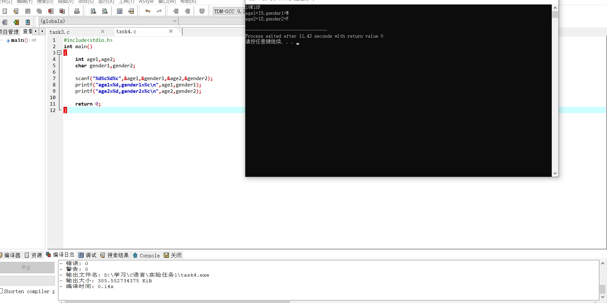Image resolution: width=607 pixels, height=303 pixels.
Task: Click console output "age1=19,gender1=M"
Action: pos(267,13)
